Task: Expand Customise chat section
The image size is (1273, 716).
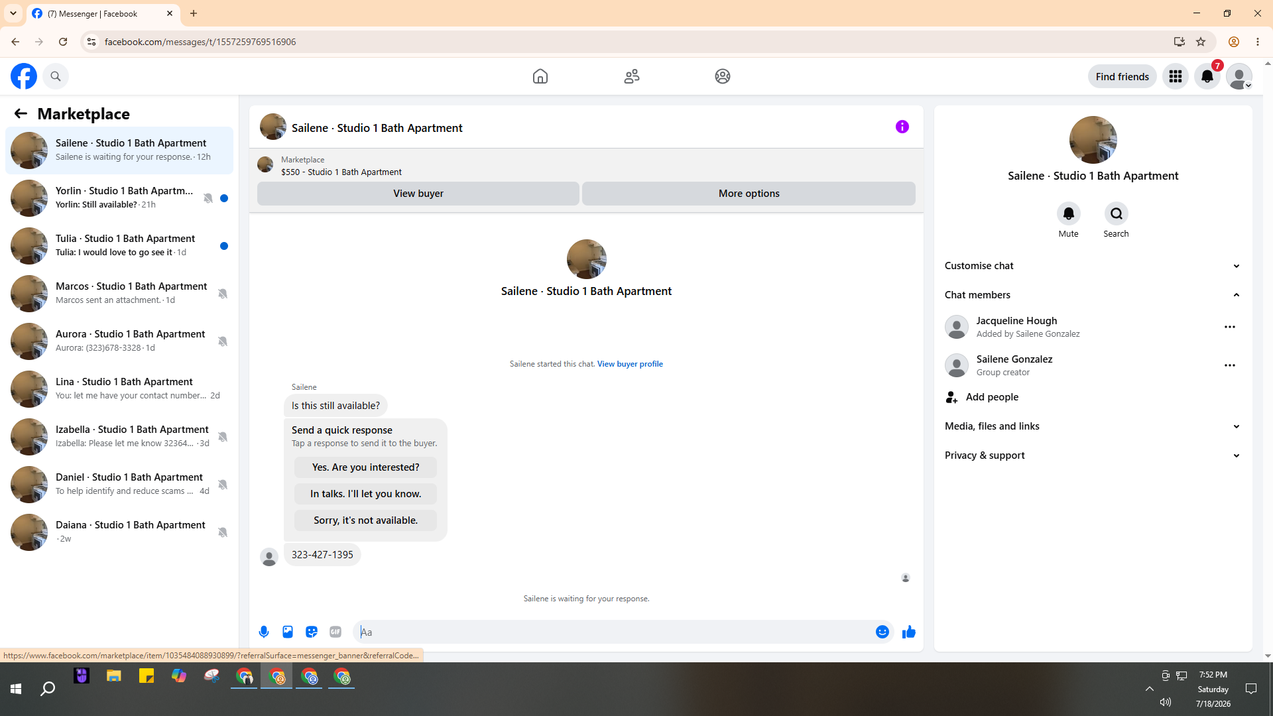Action: pos(1093,266)
